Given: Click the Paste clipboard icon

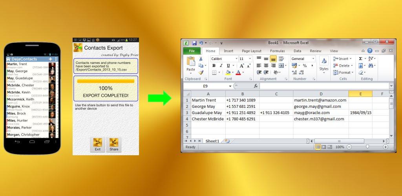Looking at the screenshot, I should tap(191, 62).
